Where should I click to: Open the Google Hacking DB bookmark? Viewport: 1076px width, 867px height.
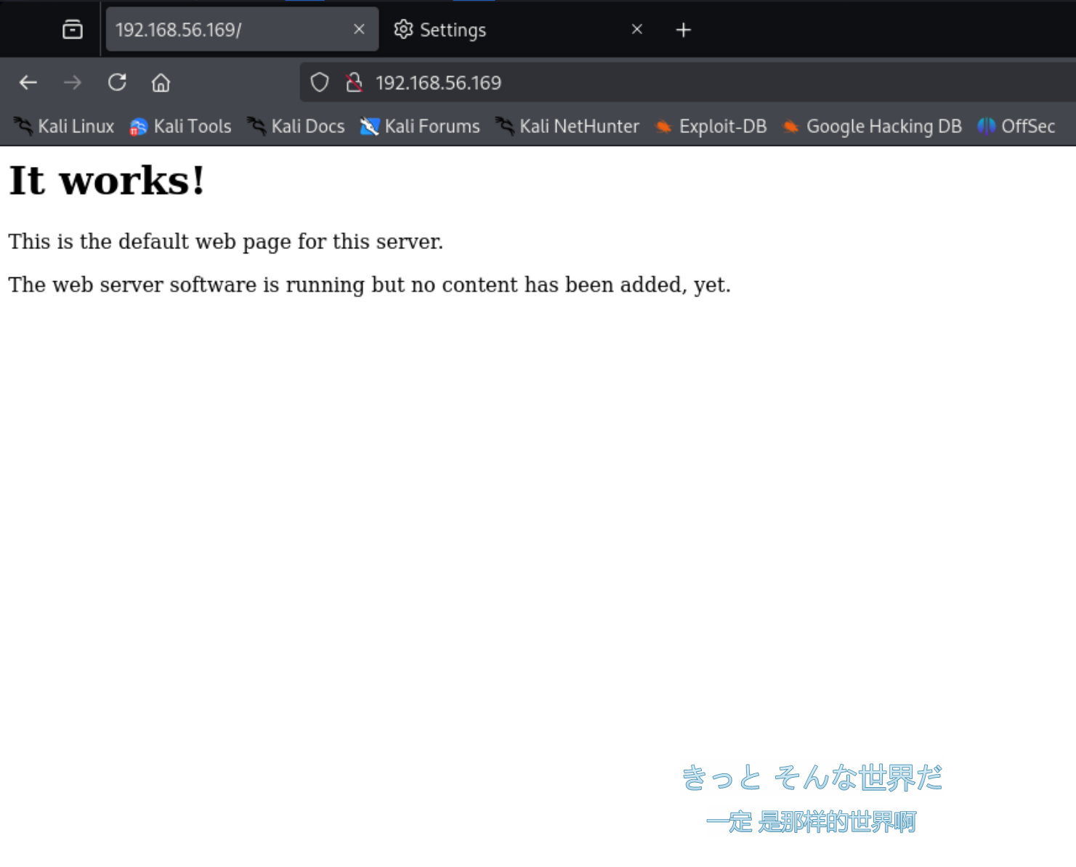point(873,126)
